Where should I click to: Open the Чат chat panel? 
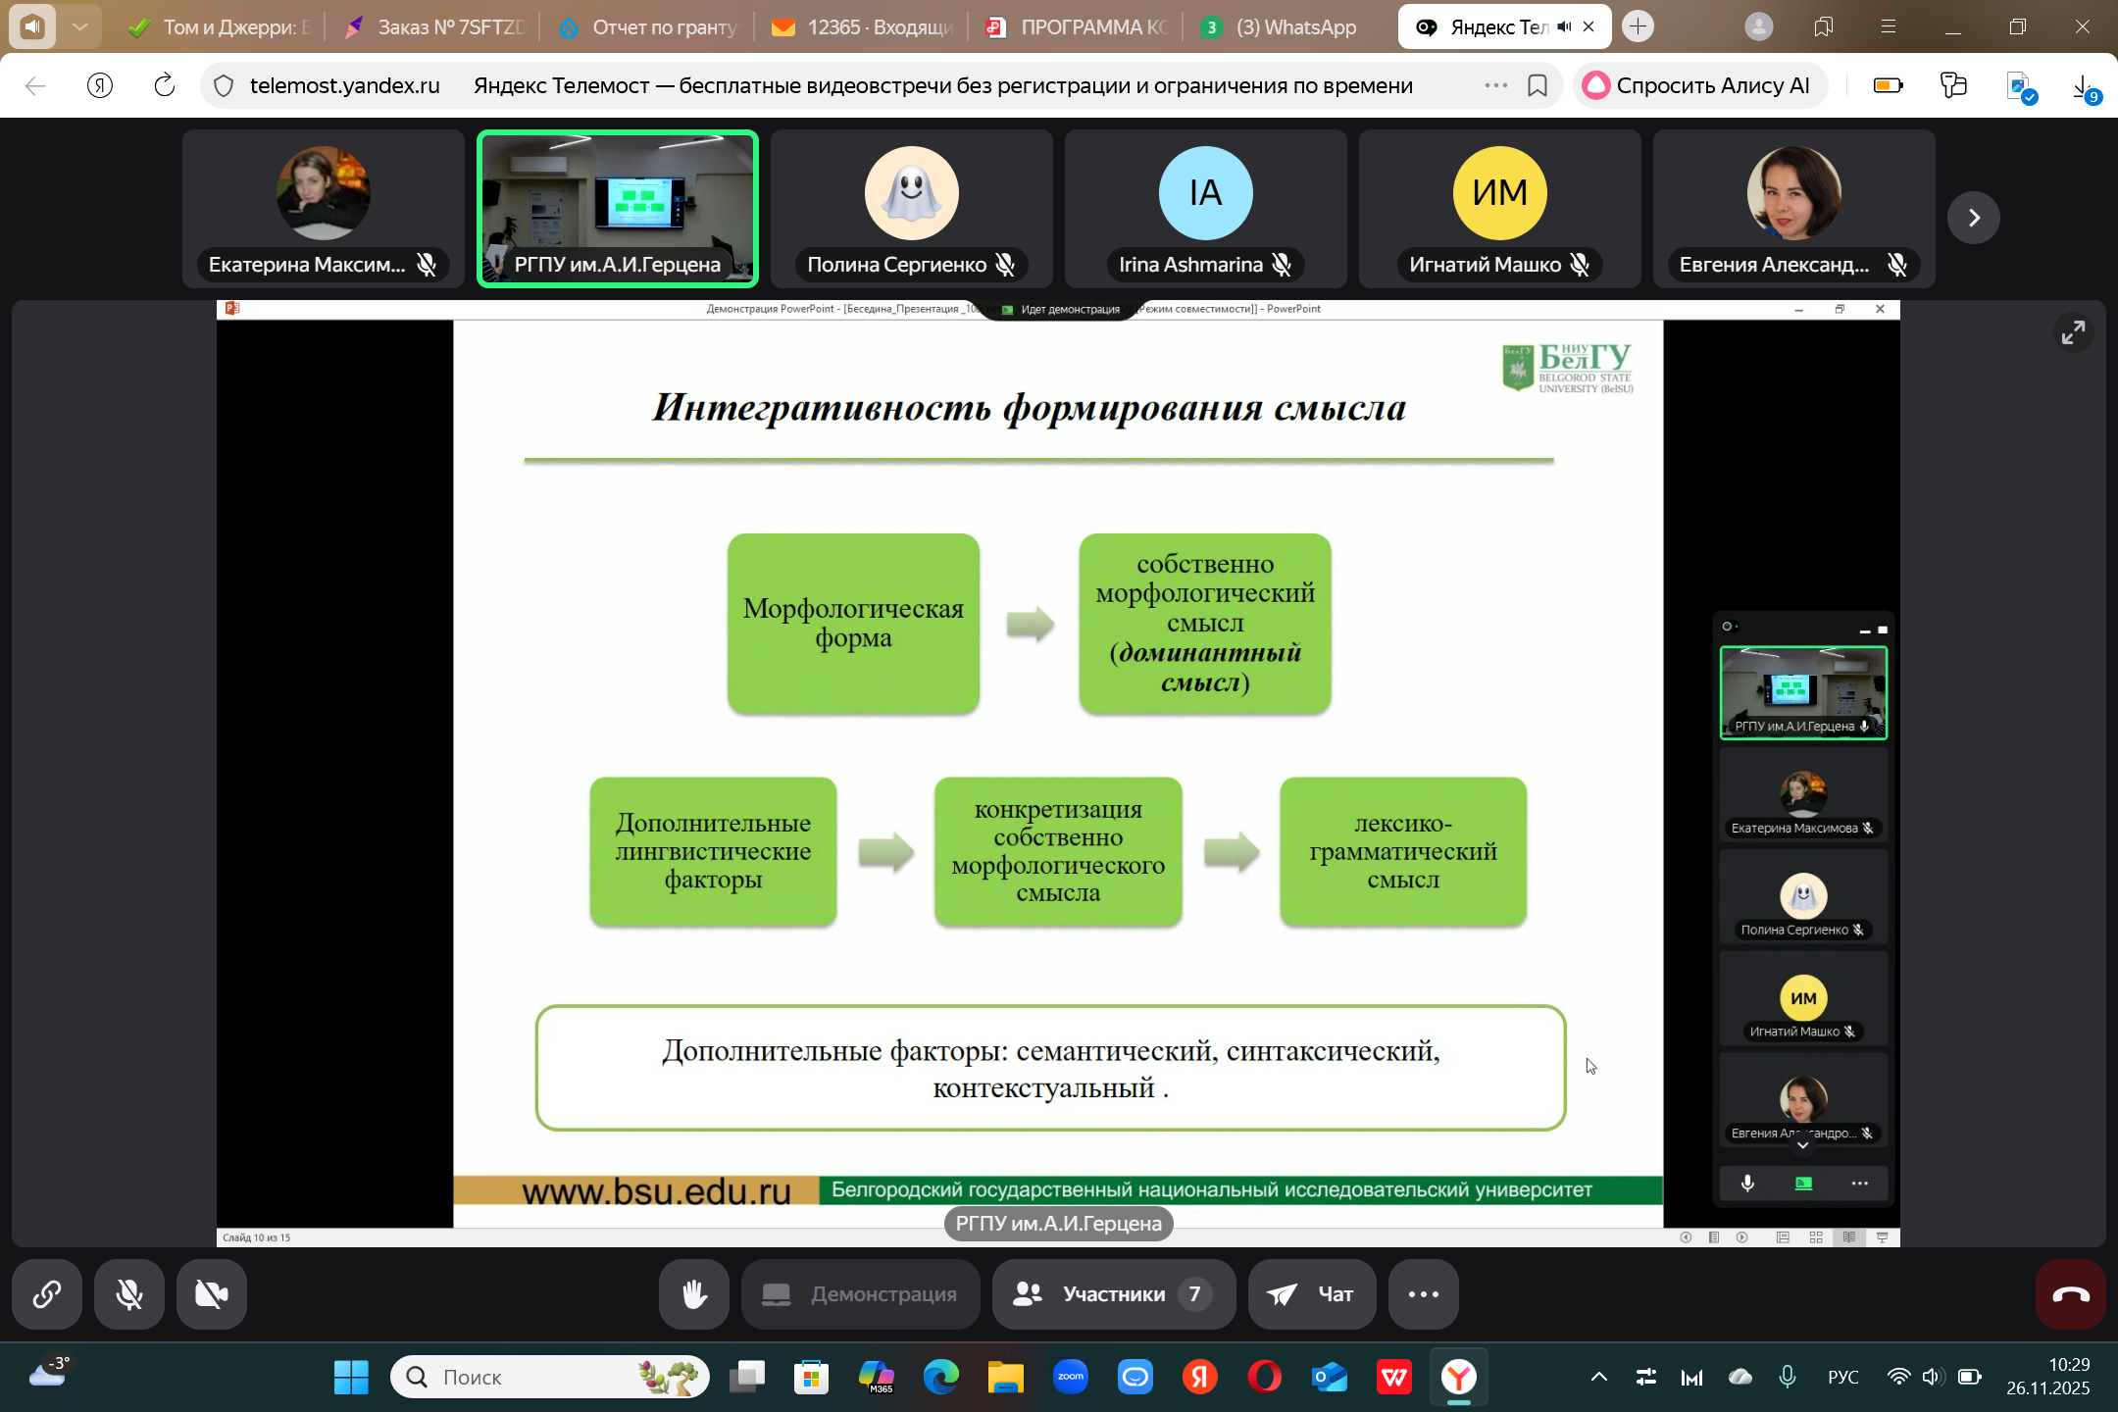(x=1311, y=1294)
